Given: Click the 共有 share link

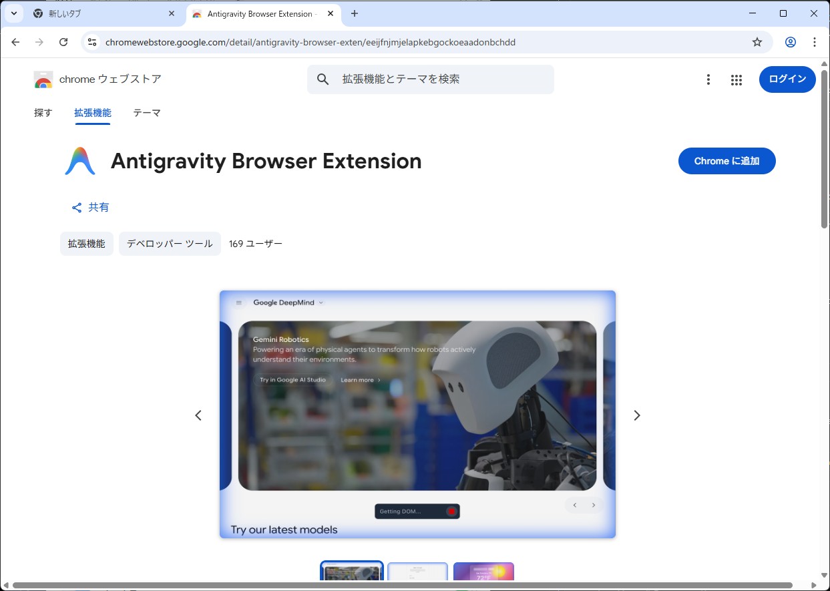Looking at the screenshot, I should tap(90, 208).
